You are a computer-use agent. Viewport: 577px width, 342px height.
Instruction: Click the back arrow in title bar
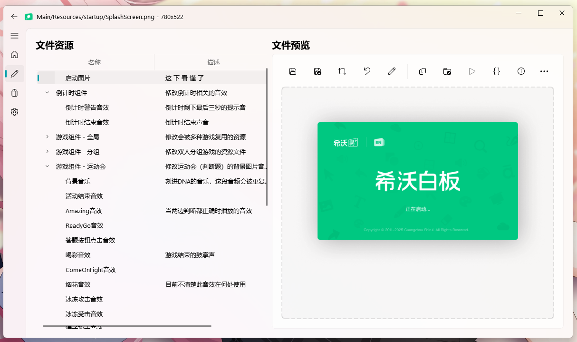pyautogui.click(x=14, y=17)
